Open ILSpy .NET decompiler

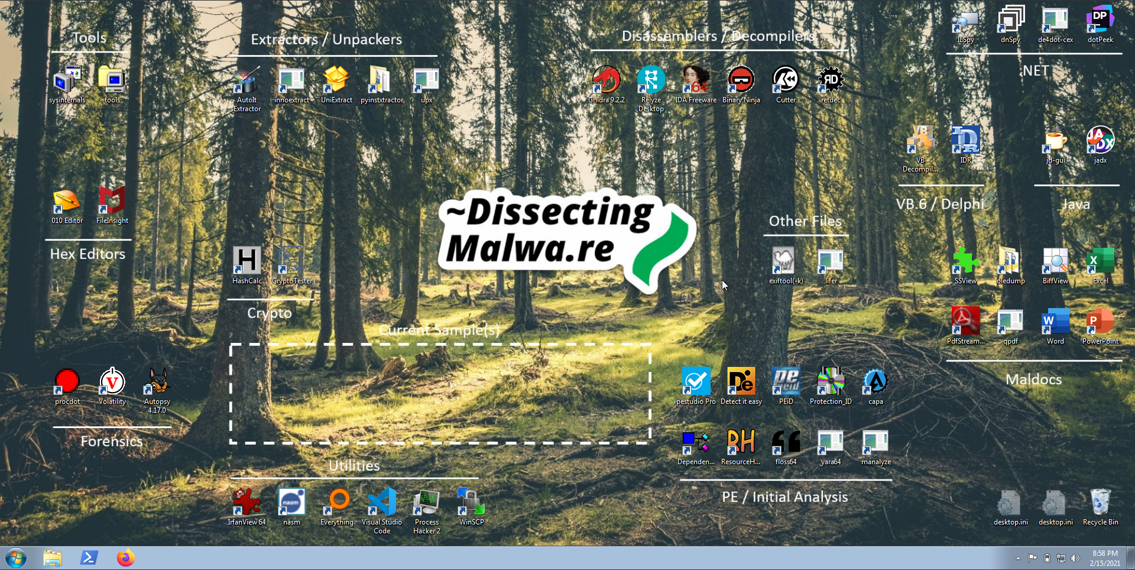965,25
